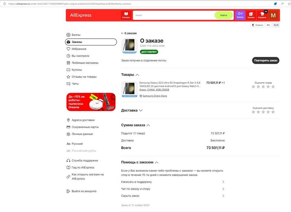Click the order number 5268 1716 4924 4066
This screenshot has height=212, width=291.
(152, 46)
